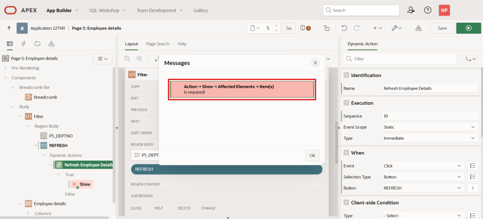Click the Application 227141 rocket icon
The height and width of the screenshot is (219, 483).
22,28
